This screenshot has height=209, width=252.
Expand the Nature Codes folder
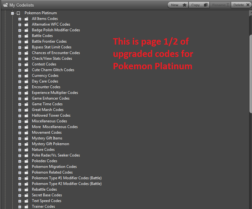coord(20,150)
